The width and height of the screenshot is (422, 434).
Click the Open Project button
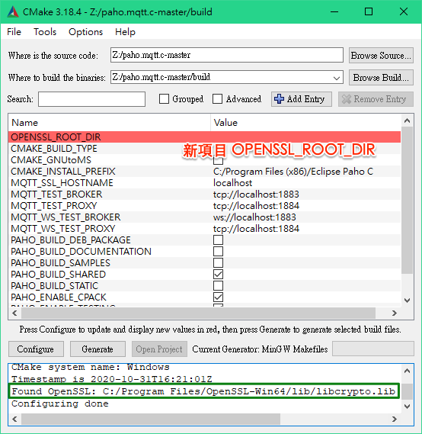[159, 349]
